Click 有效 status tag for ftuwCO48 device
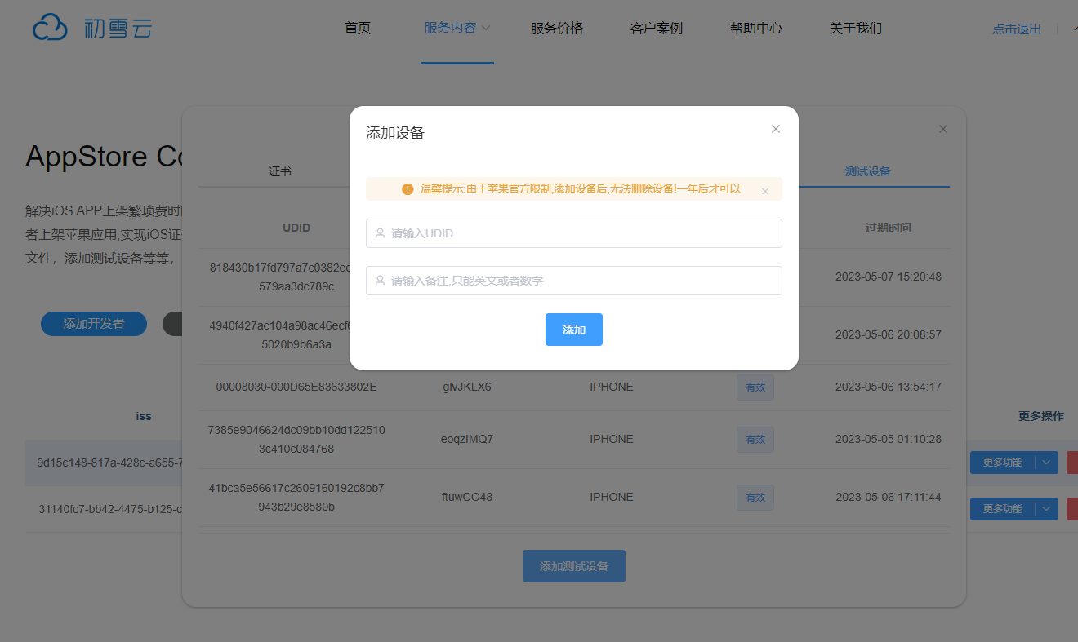 tap(755, 498)
